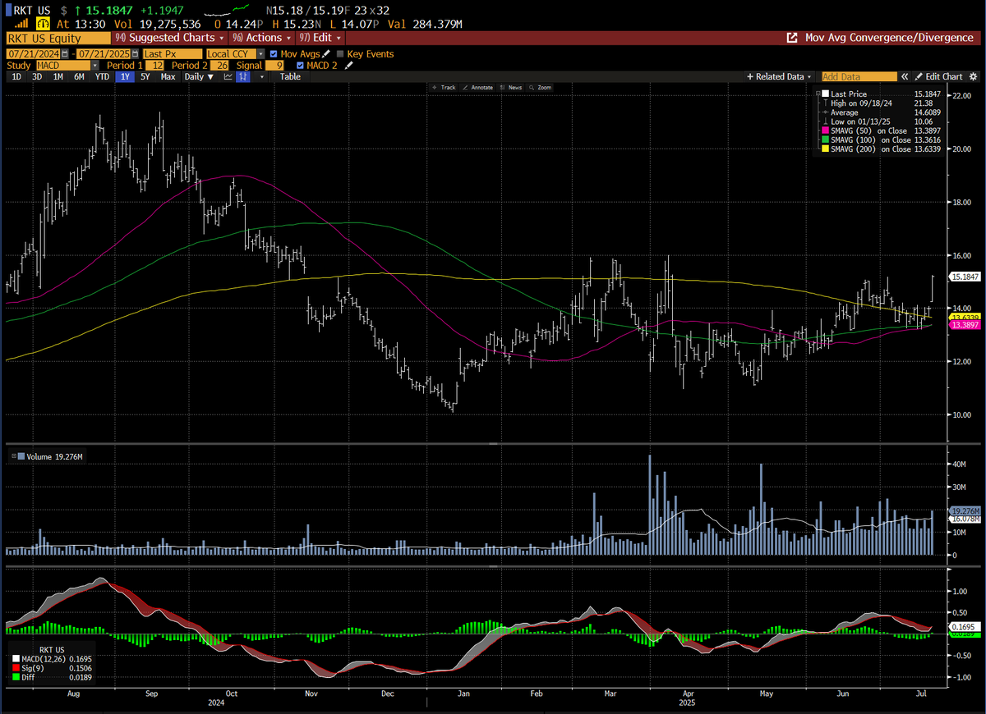This screenshot has width=986, height=714.
Task: Activate the Annotate tool
Action: (477, 87)
